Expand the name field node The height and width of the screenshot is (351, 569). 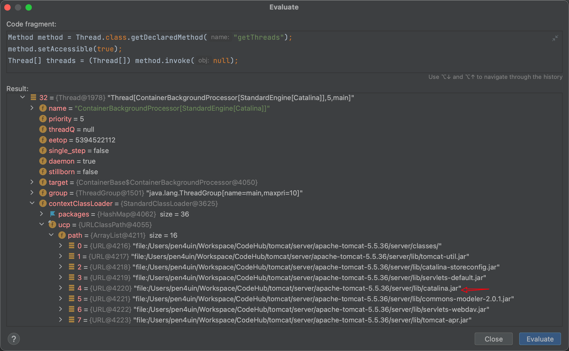click(x=32, y=108)
